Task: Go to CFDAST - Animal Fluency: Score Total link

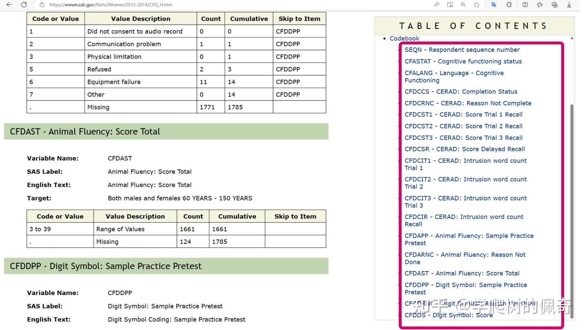Action: point(462,273)
